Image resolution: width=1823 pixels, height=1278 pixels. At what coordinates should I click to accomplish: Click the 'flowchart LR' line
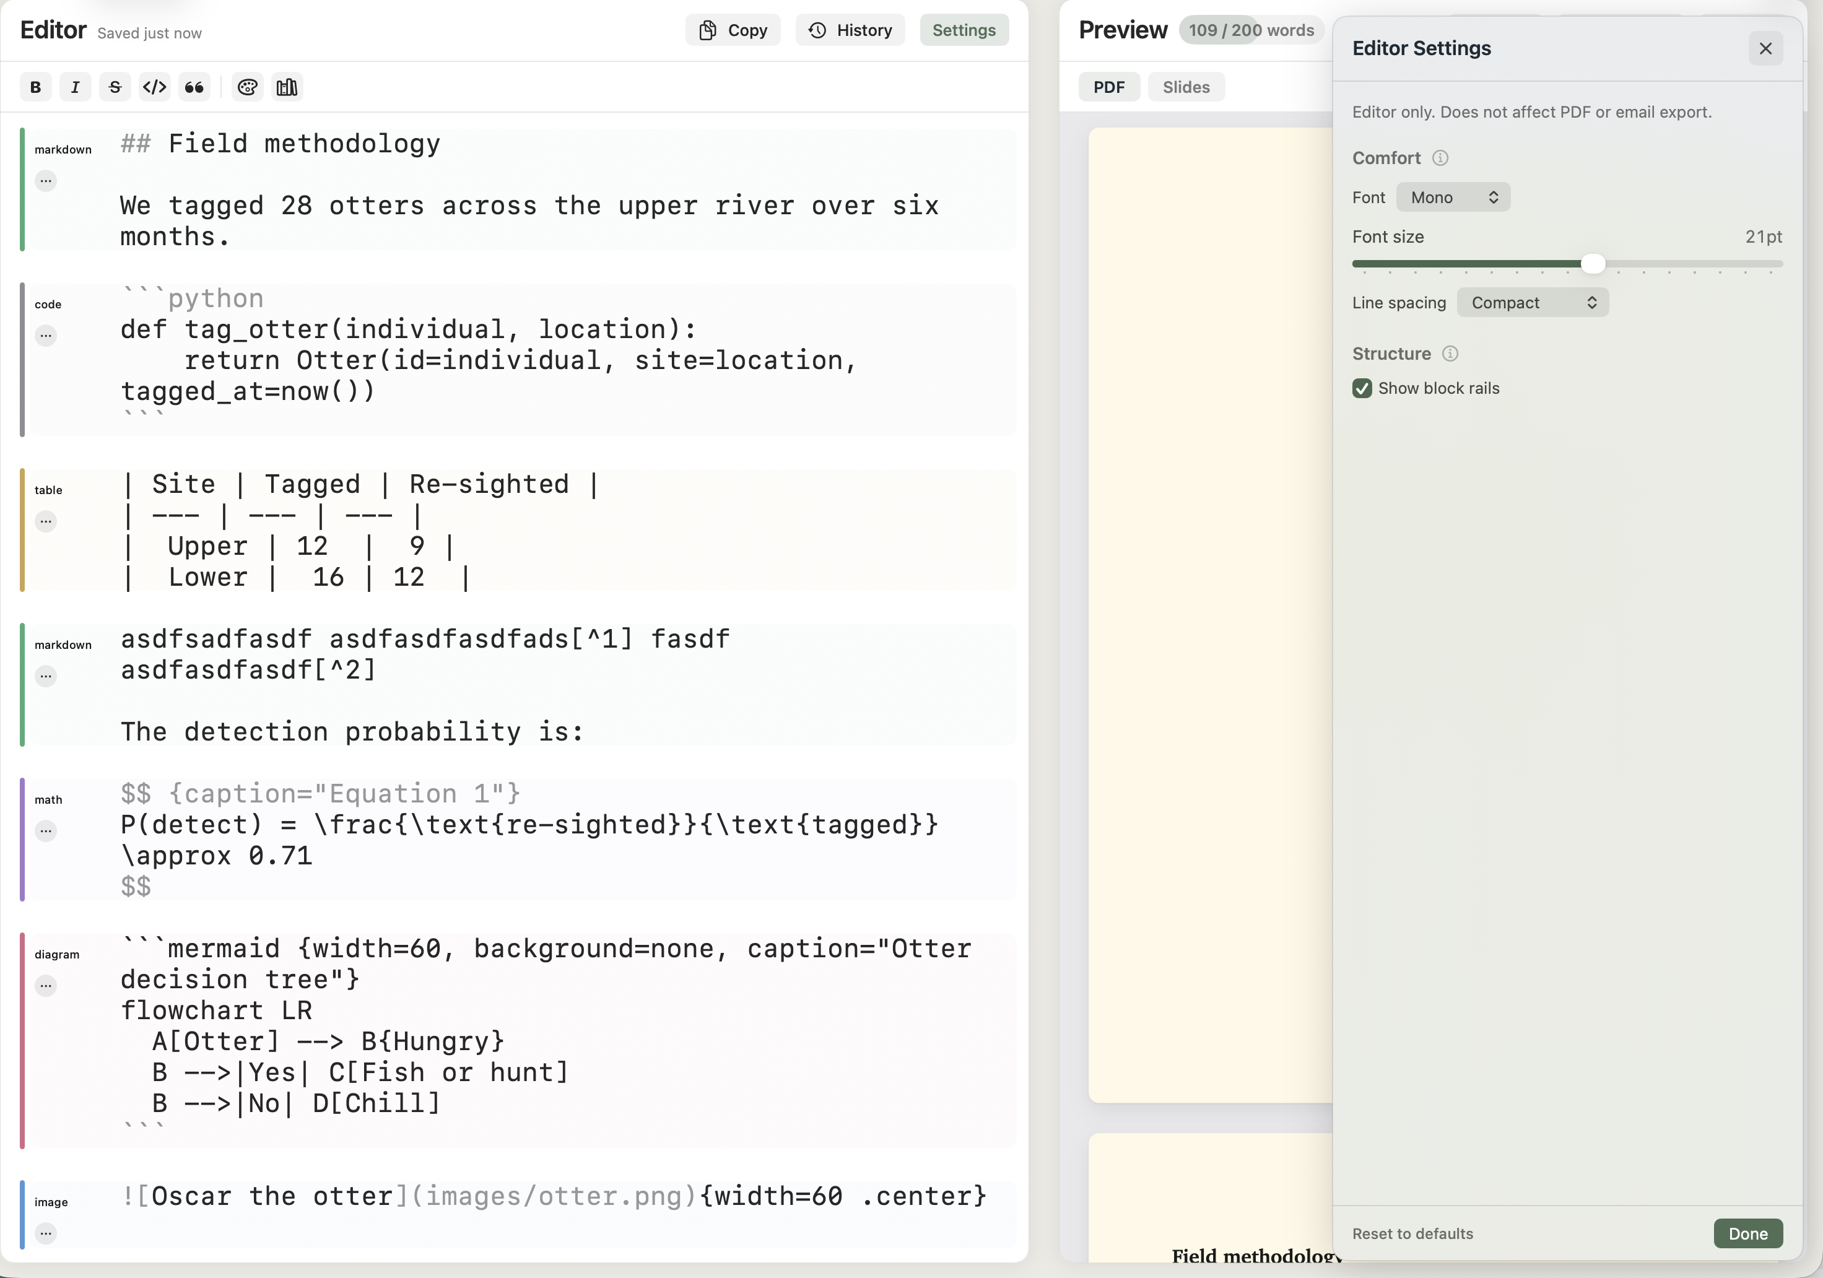(216, 1011)
